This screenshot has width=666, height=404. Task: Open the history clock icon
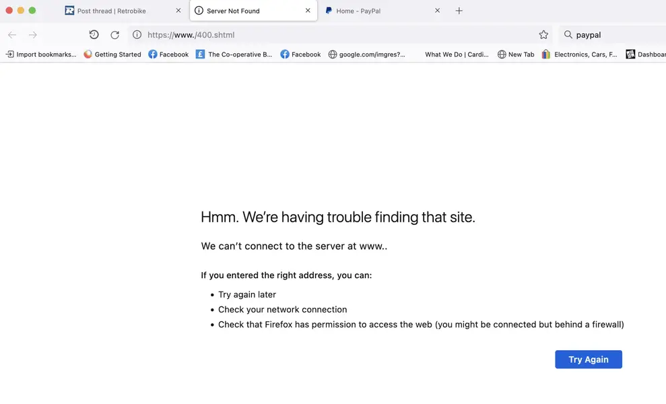(x=94, y=35)
